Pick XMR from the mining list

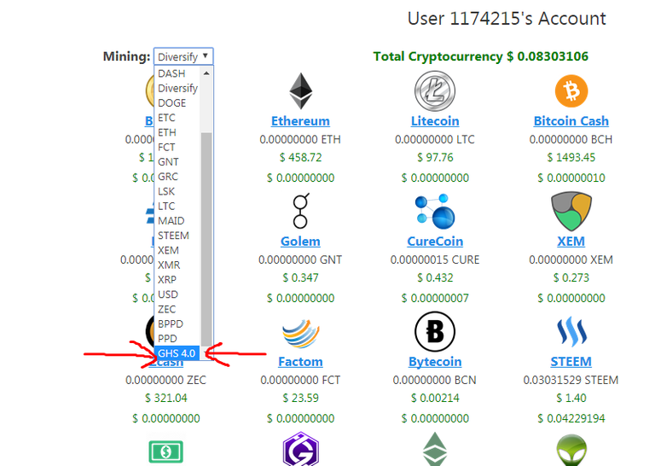(x=177, y=265)
